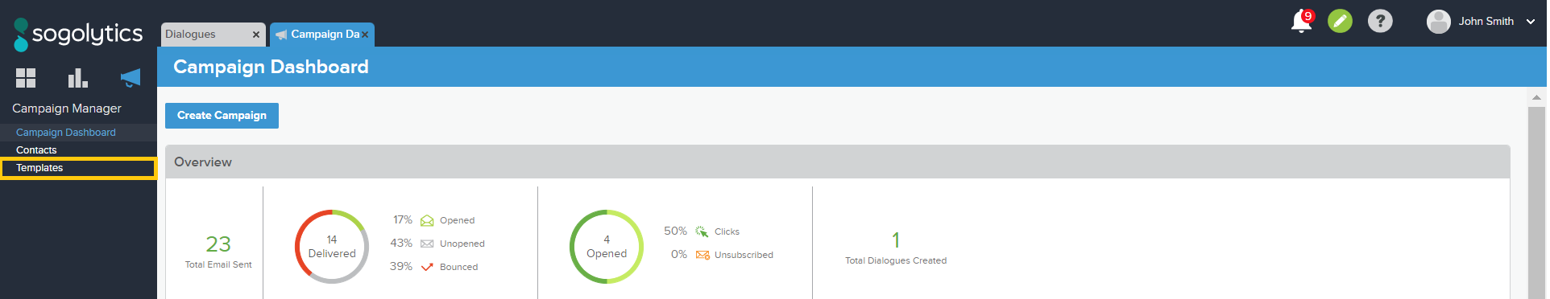This screenshot has height=299, width=1550.
Task: Switch to the Campaign Dashboard tab
Action: pos(317,35)
